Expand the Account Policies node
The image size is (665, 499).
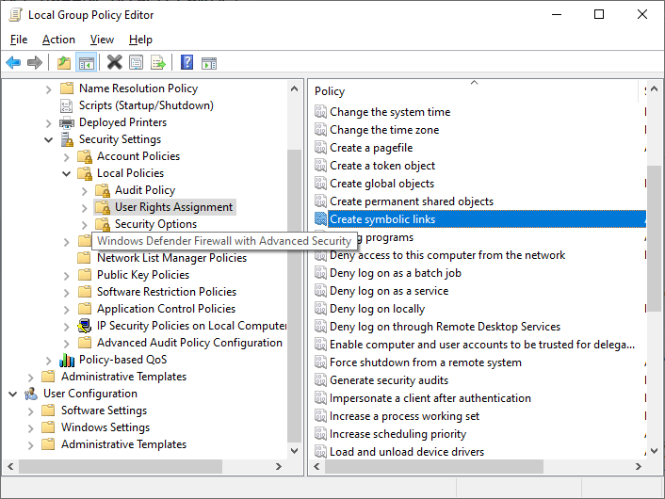(x=67, y=157)
